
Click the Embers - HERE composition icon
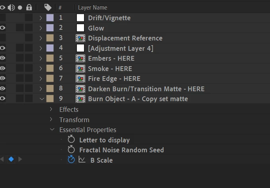tap(80, 58)
